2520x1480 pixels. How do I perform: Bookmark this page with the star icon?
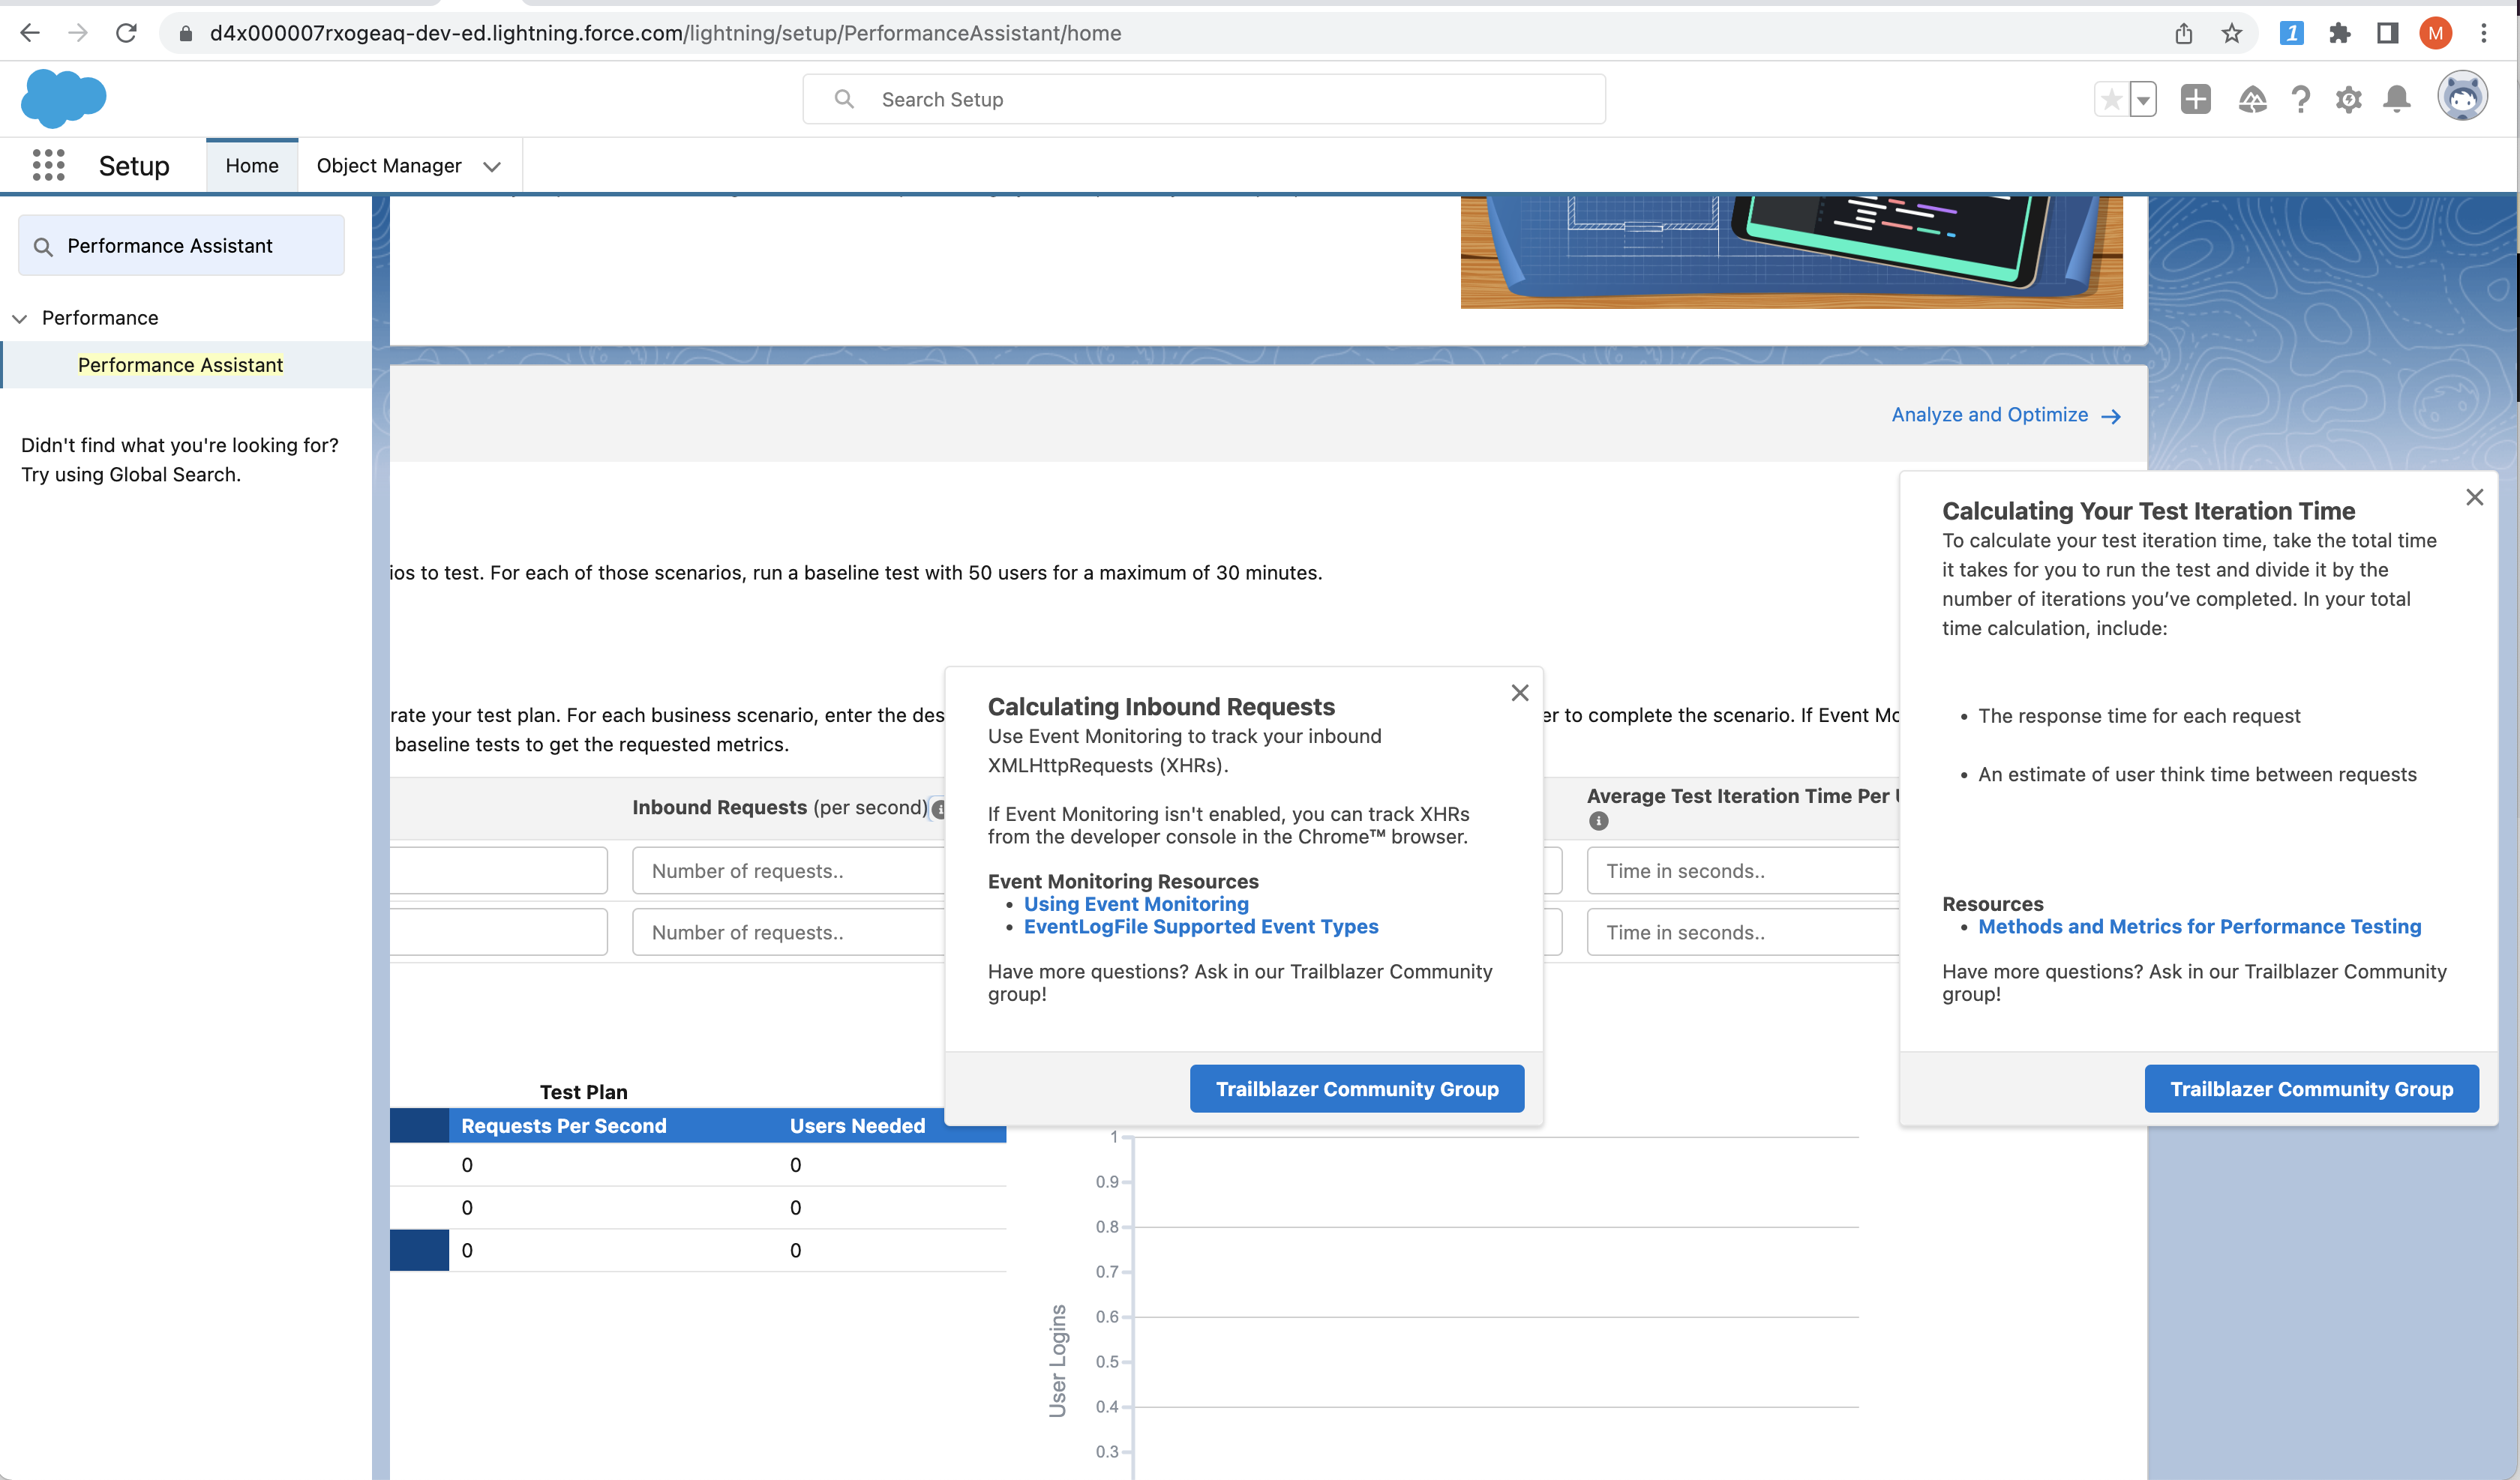point(2232,34)
